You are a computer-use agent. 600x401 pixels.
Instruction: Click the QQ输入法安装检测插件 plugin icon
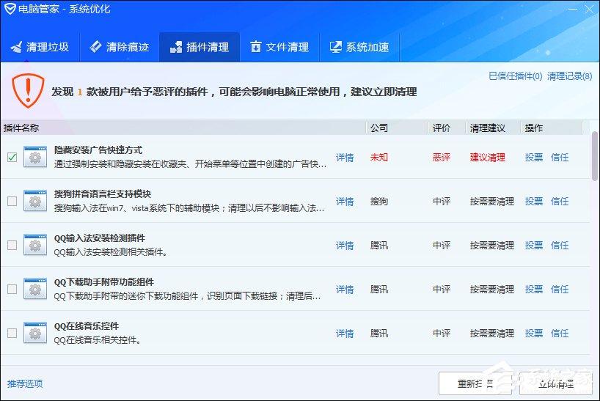[34, 245]
